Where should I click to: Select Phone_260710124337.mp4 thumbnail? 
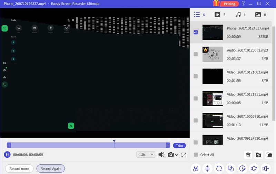[x=213, y=32]
